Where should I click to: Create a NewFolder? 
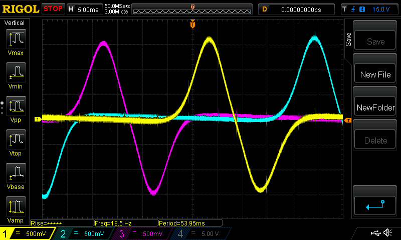tap(375, 106)
